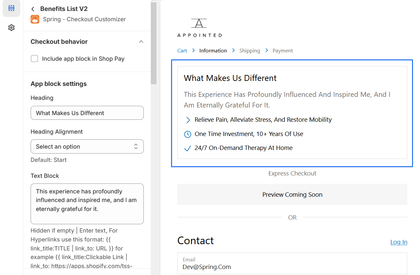Image resolution: width=420 pixels, height=275 pixels.
Task: Click inside the Text Block textarea
Action: pyautogui.click(x=87, y=204)
